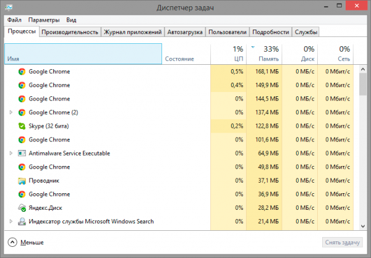Image resolution: width=371 pixels, height=258 pixels.
Task: Expand Antimalware Service Executable process
Action: [x=11, y=153]
